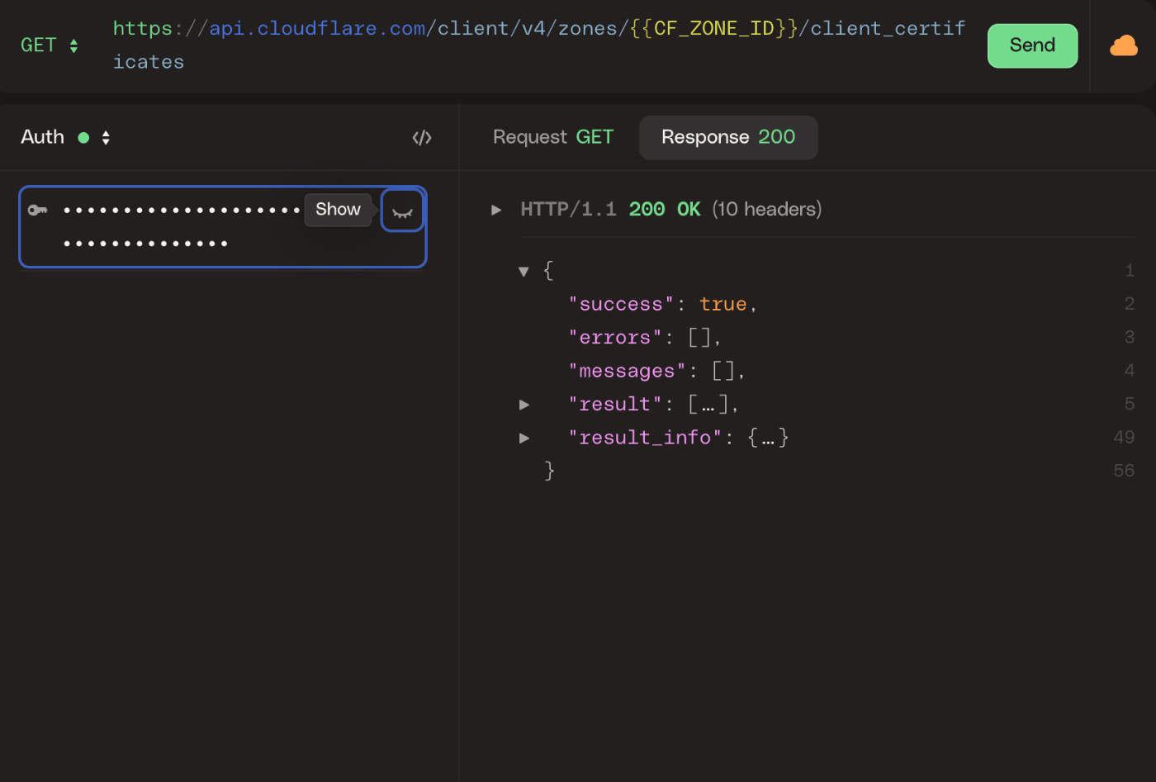Click the key icon in auth field
The image size is (1156, 782).
coord(38,211)
